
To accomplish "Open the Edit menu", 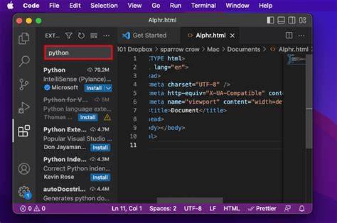I will point(75,5).
